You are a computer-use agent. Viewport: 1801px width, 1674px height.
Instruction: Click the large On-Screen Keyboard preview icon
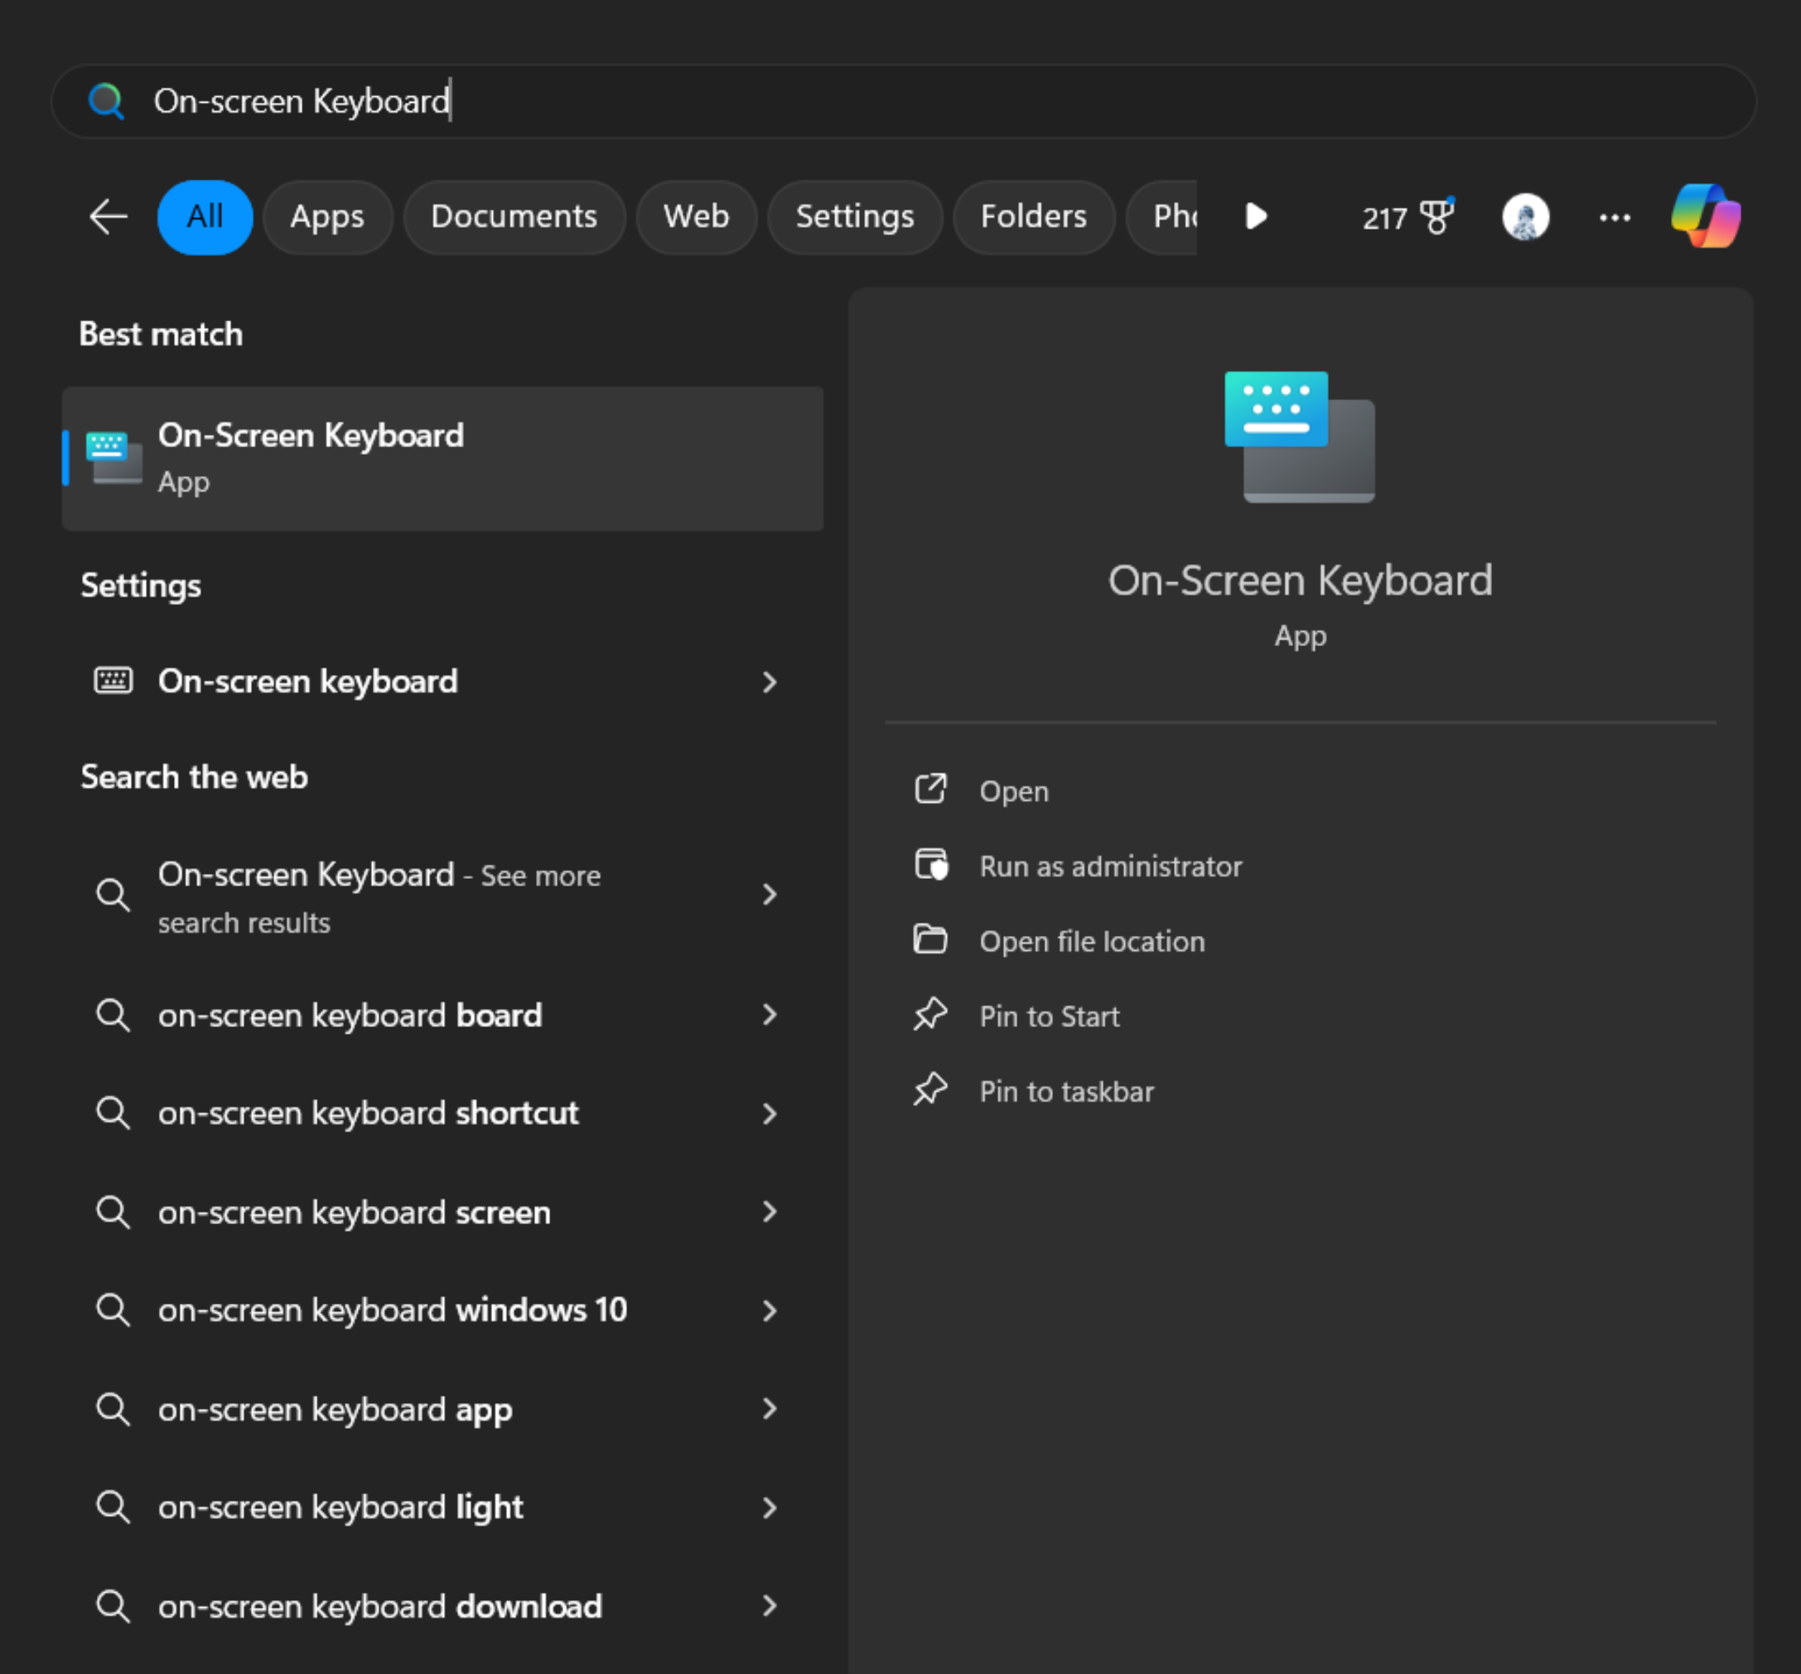click(1299, 437)
